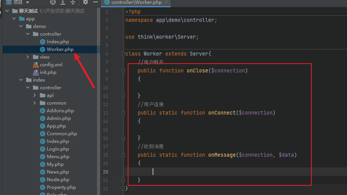Click line number 10 in the gutter
The width and height of the screenshot is (347, 195).
[x=105, y=88]
